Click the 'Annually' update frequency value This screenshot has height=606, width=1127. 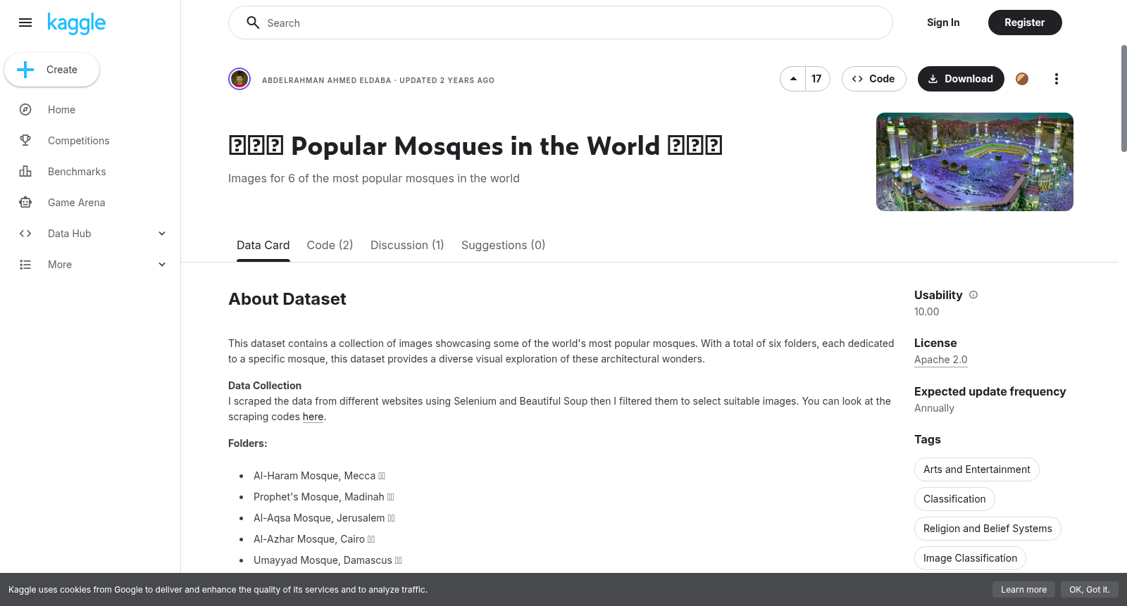(x=934, y=408)
